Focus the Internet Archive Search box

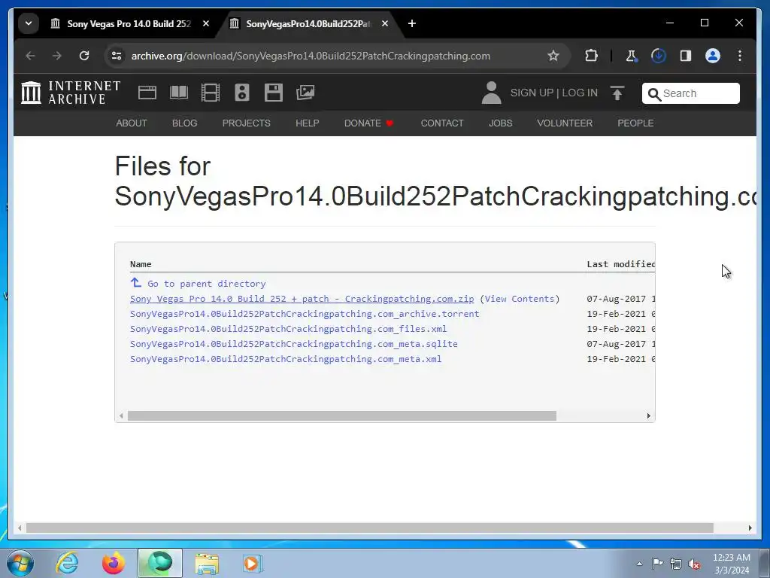pos(691,93)
